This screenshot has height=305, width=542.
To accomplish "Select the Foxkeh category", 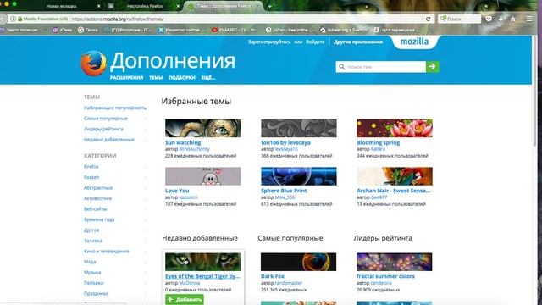I will tap(91, 177).
